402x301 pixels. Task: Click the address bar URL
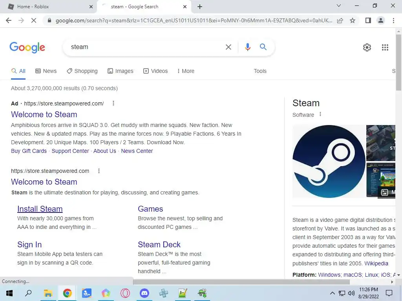(x=194, y=20)
